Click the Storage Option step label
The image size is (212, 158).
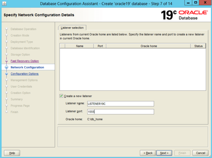tap(20, 55)
